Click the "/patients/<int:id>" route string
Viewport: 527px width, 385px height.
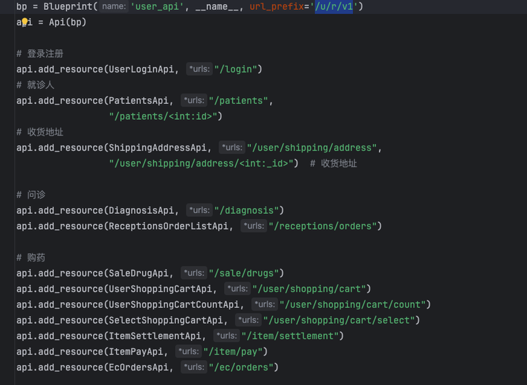click(x=163, y=116)
